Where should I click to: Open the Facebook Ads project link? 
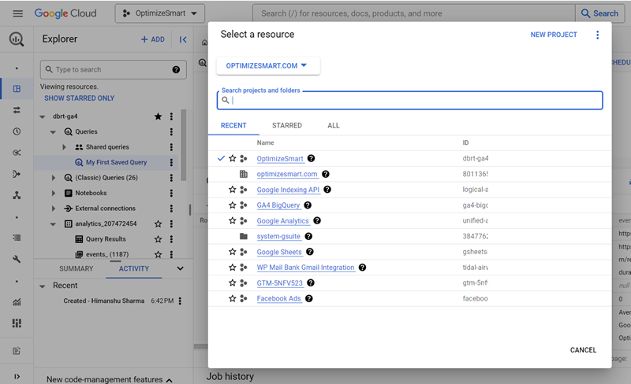pos(279,298)
